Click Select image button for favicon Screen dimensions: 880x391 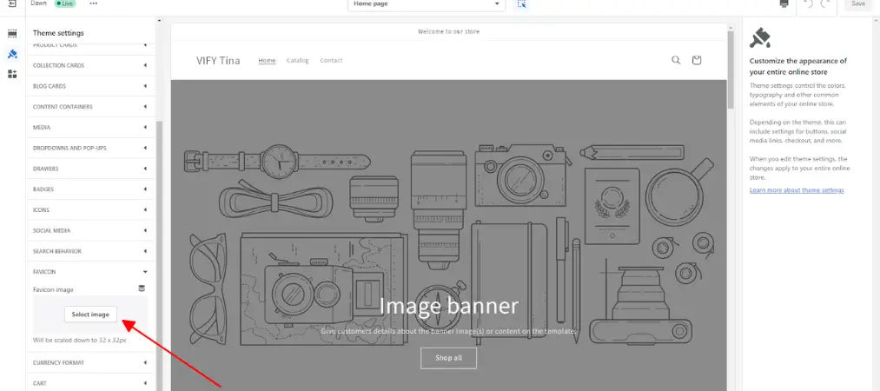pos(90,315)
